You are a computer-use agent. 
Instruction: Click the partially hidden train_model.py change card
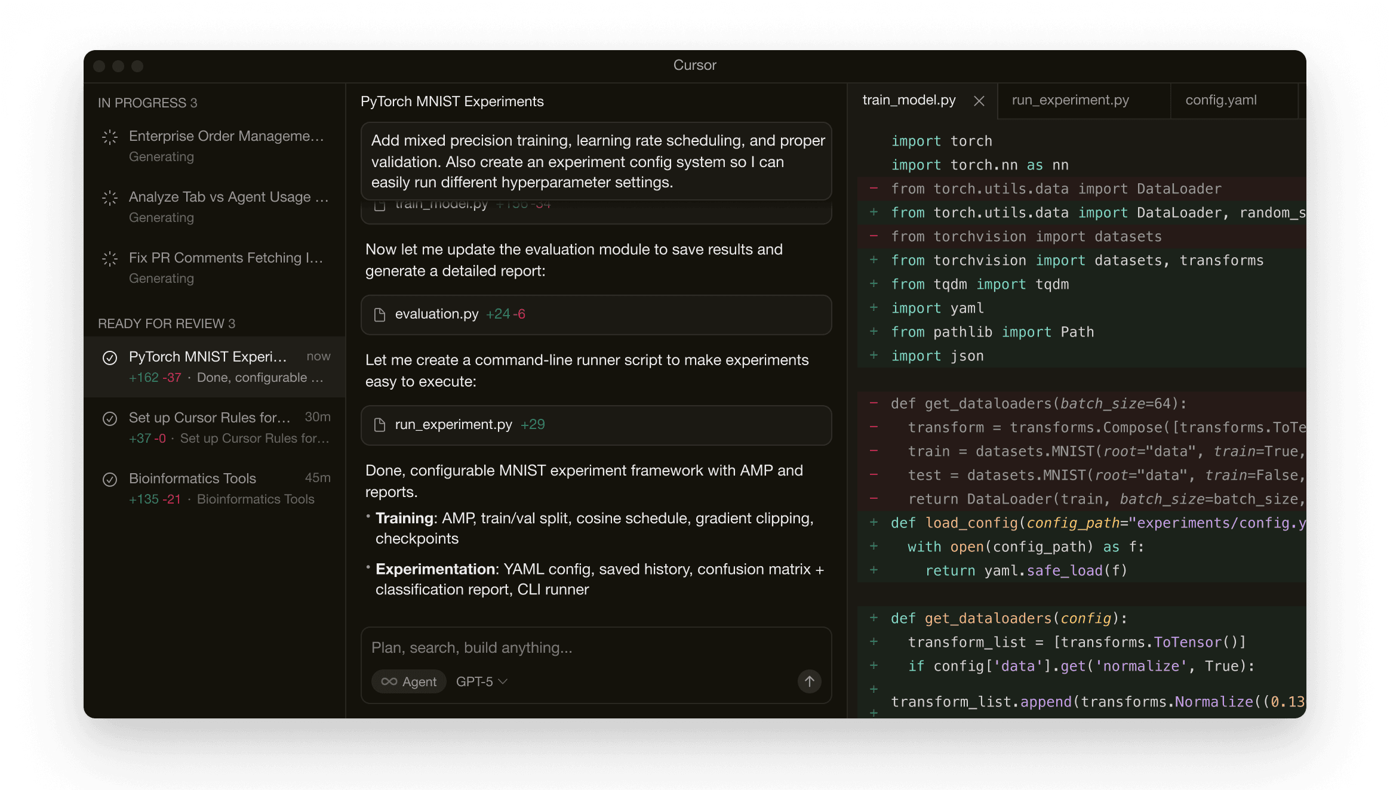coord(596,211)
